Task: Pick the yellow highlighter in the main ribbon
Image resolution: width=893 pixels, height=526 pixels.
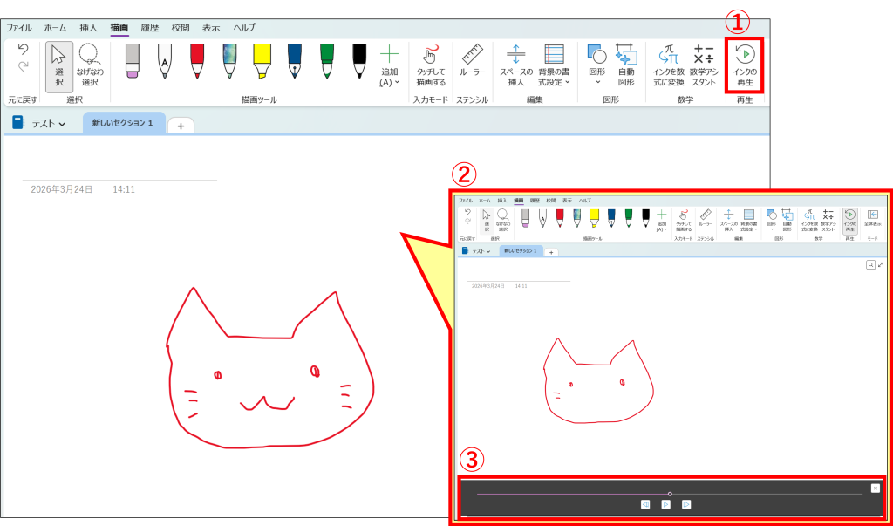Action: tap(261, 59)
